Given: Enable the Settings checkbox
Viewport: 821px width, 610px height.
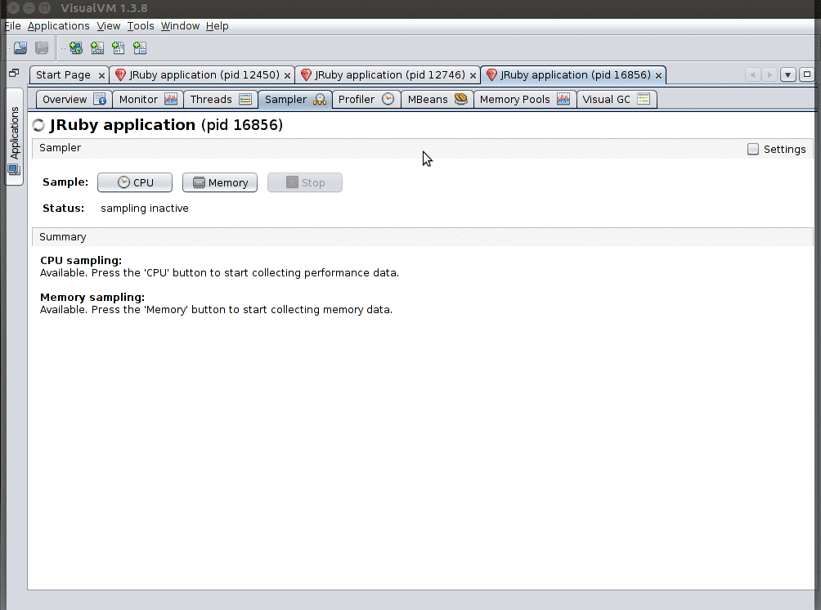Looking at the screenshot, I should click(753, 149).
